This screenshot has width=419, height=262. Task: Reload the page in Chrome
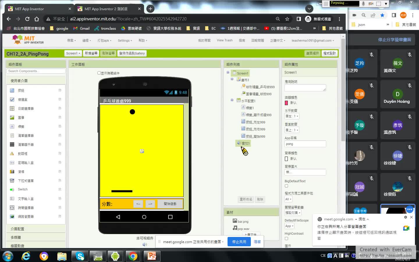tap(27, 19)
